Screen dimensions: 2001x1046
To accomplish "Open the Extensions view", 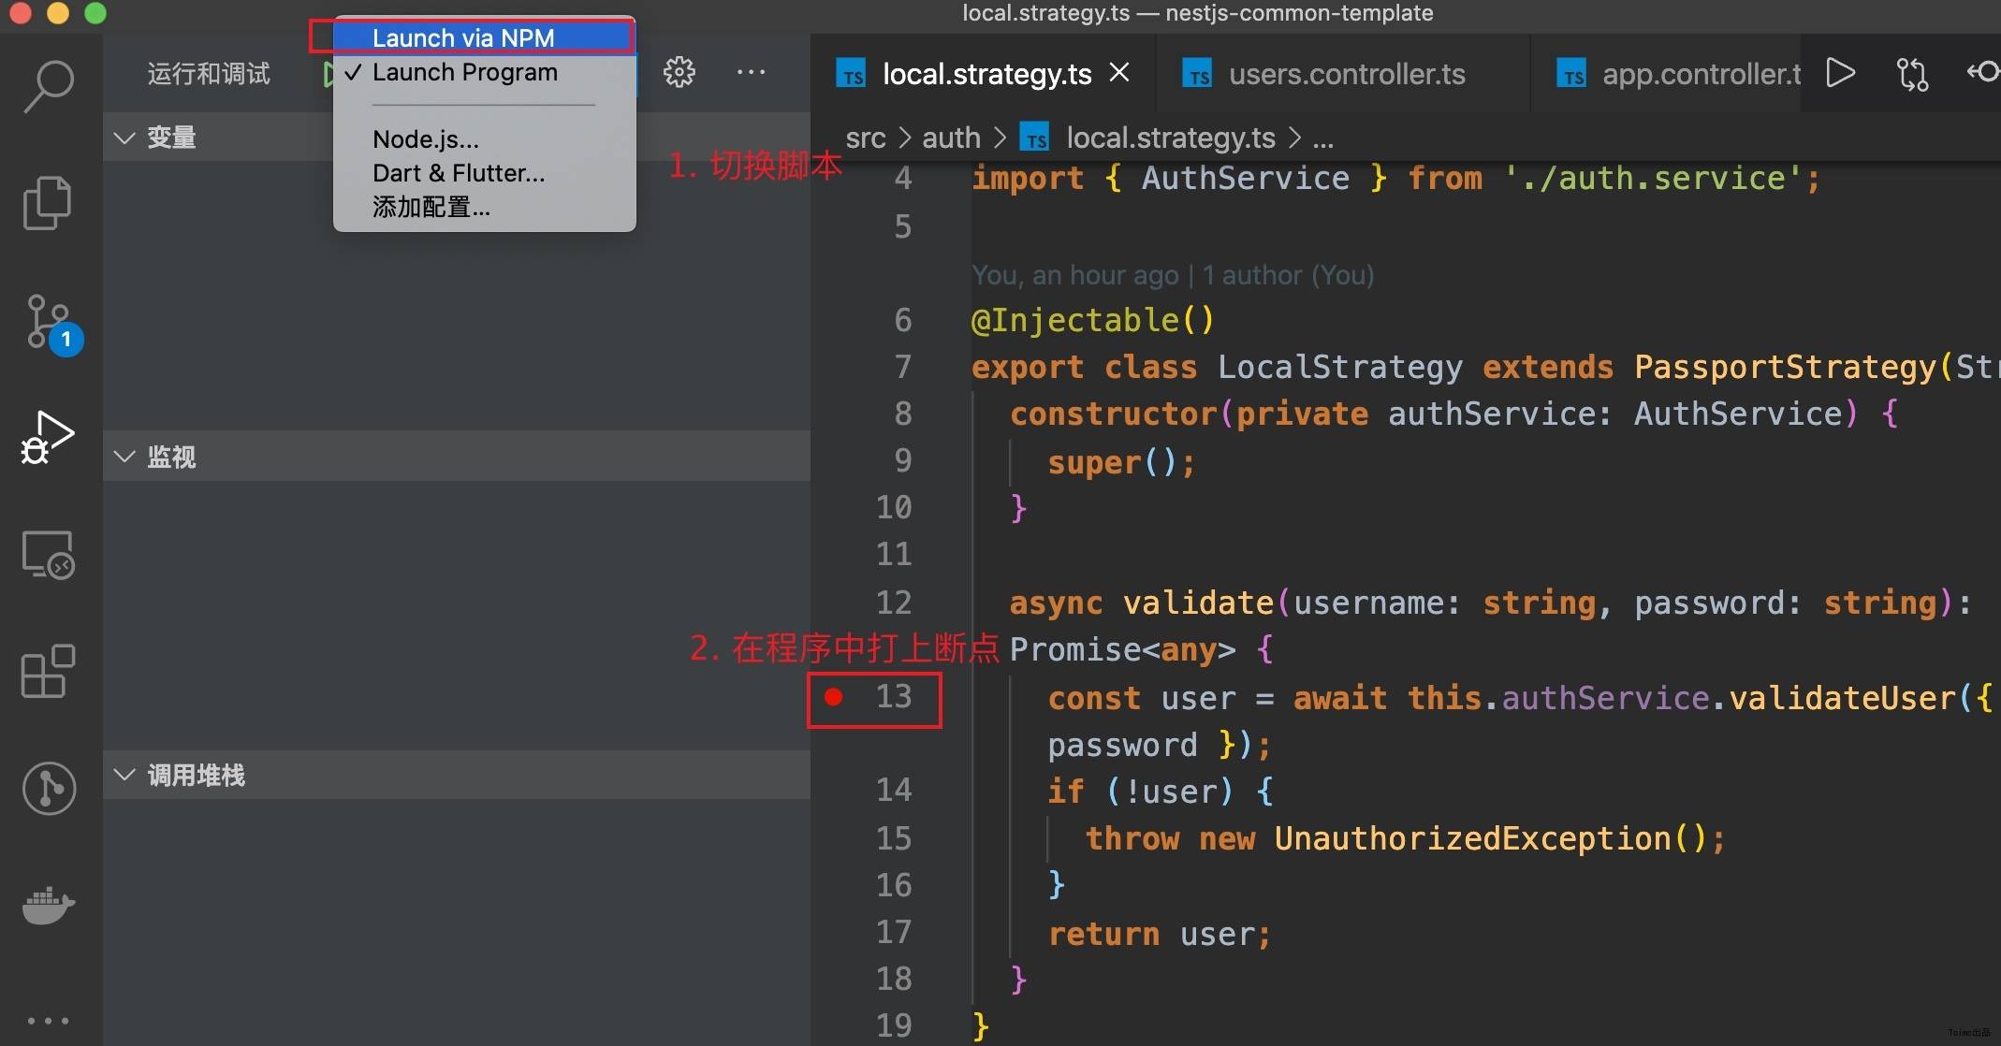I will tap(48, 671).
